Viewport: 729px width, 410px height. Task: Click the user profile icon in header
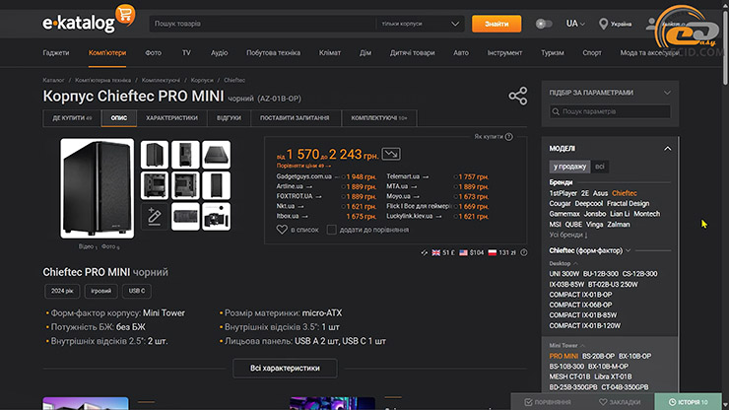click(x=651, y=23)
